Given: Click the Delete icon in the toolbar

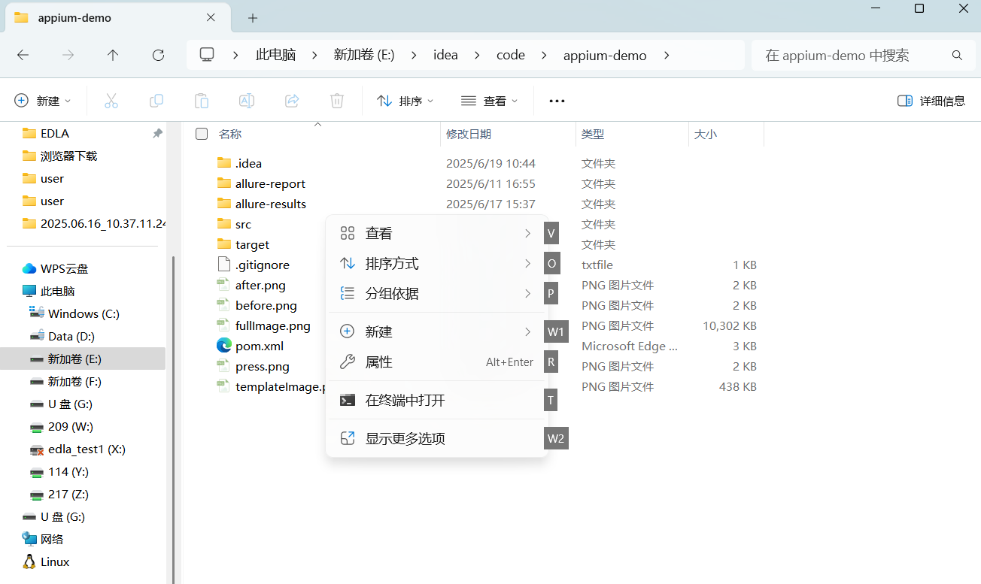Looking at the screenshot, I should click(x=336, y=100).
